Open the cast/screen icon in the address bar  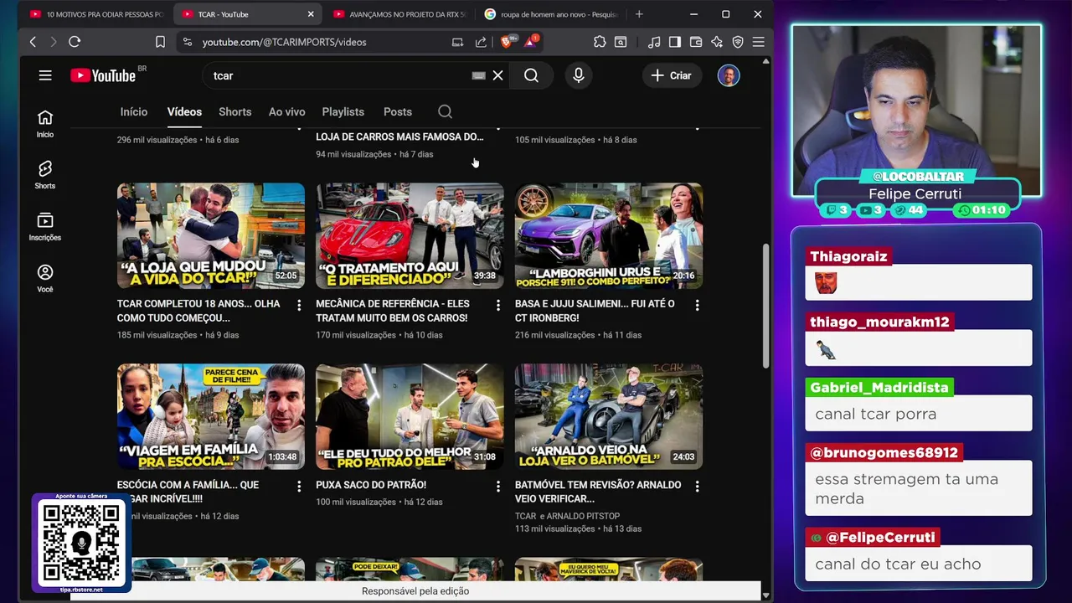457,42
